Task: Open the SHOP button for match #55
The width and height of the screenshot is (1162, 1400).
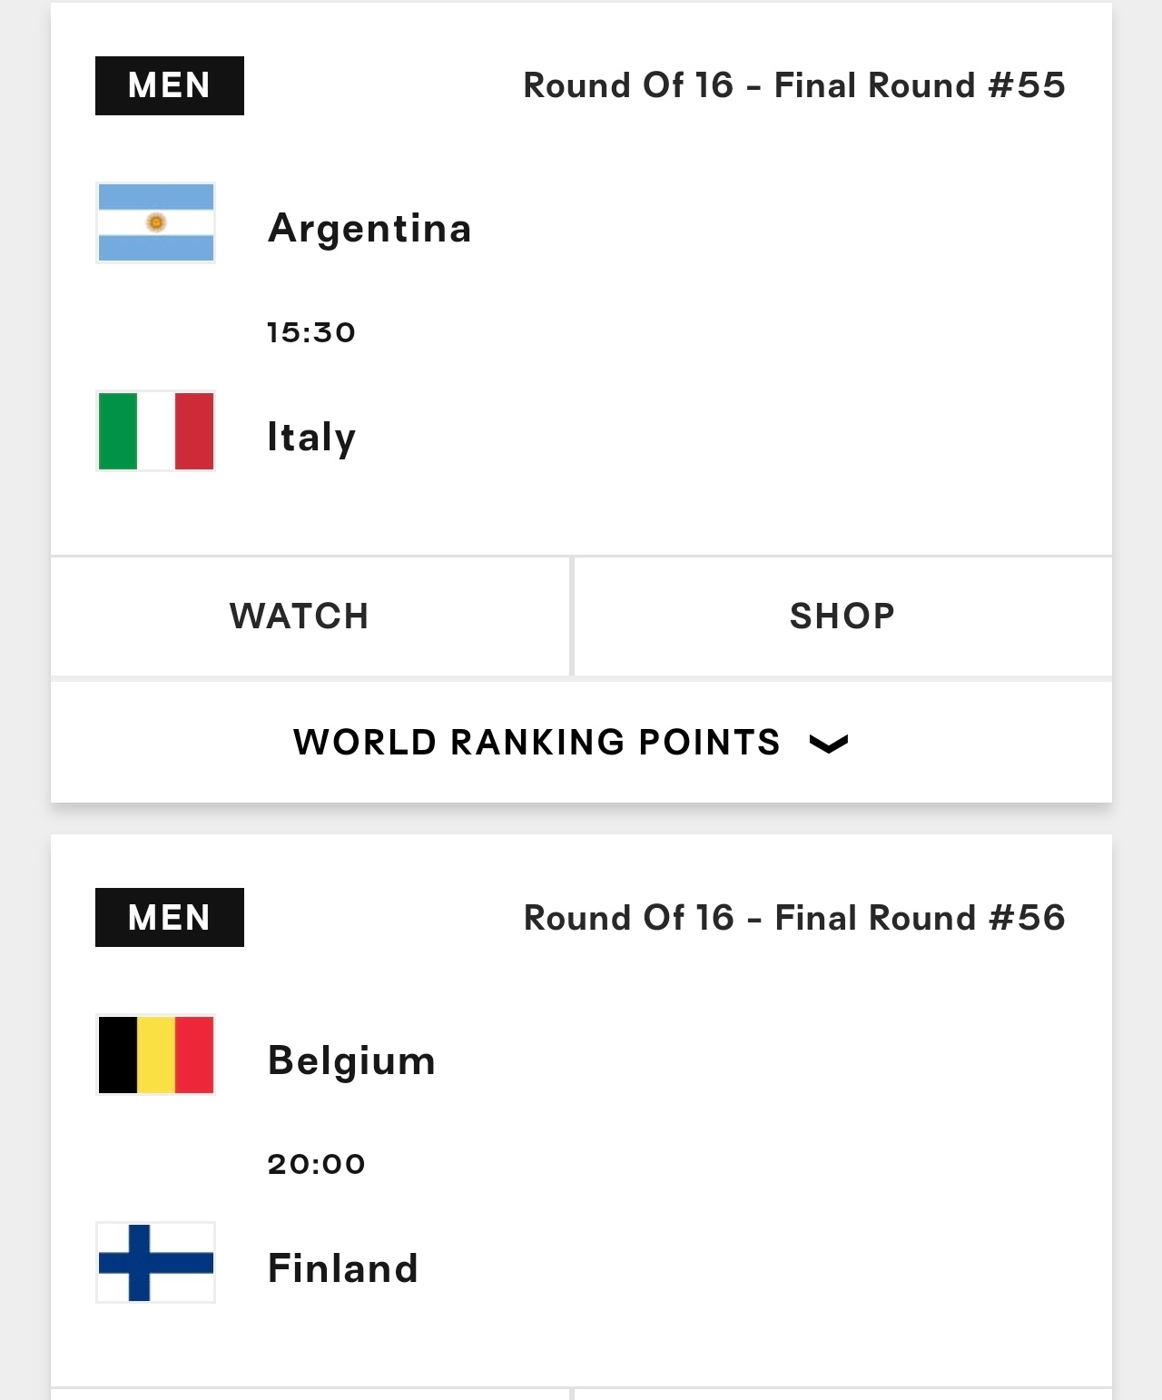Action: 843,616
